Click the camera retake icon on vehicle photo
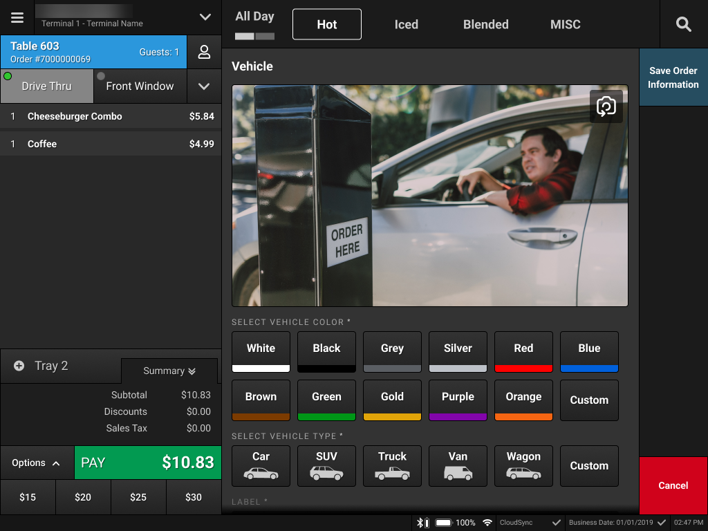Screen dimensions: 708x531 (606, 107)
